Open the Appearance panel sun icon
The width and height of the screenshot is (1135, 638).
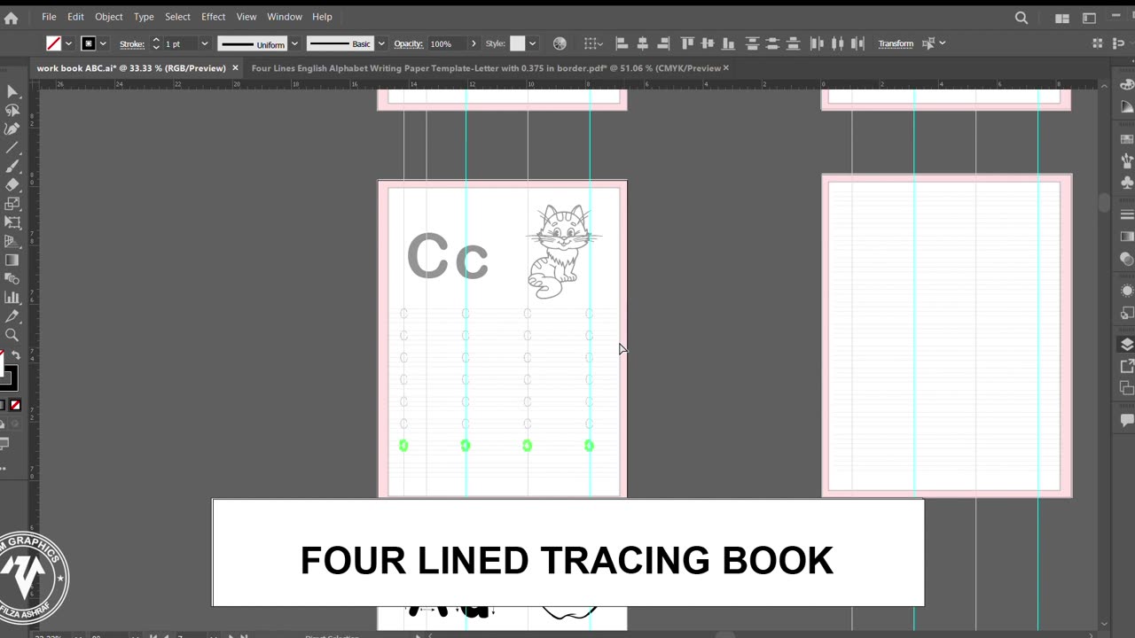point(1127,291)
